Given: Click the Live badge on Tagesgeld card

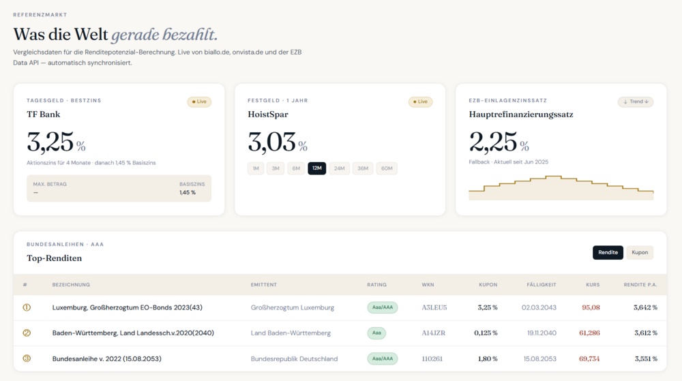Looking at the screenshot, I should pyautogui.click(x=199, y=102).
